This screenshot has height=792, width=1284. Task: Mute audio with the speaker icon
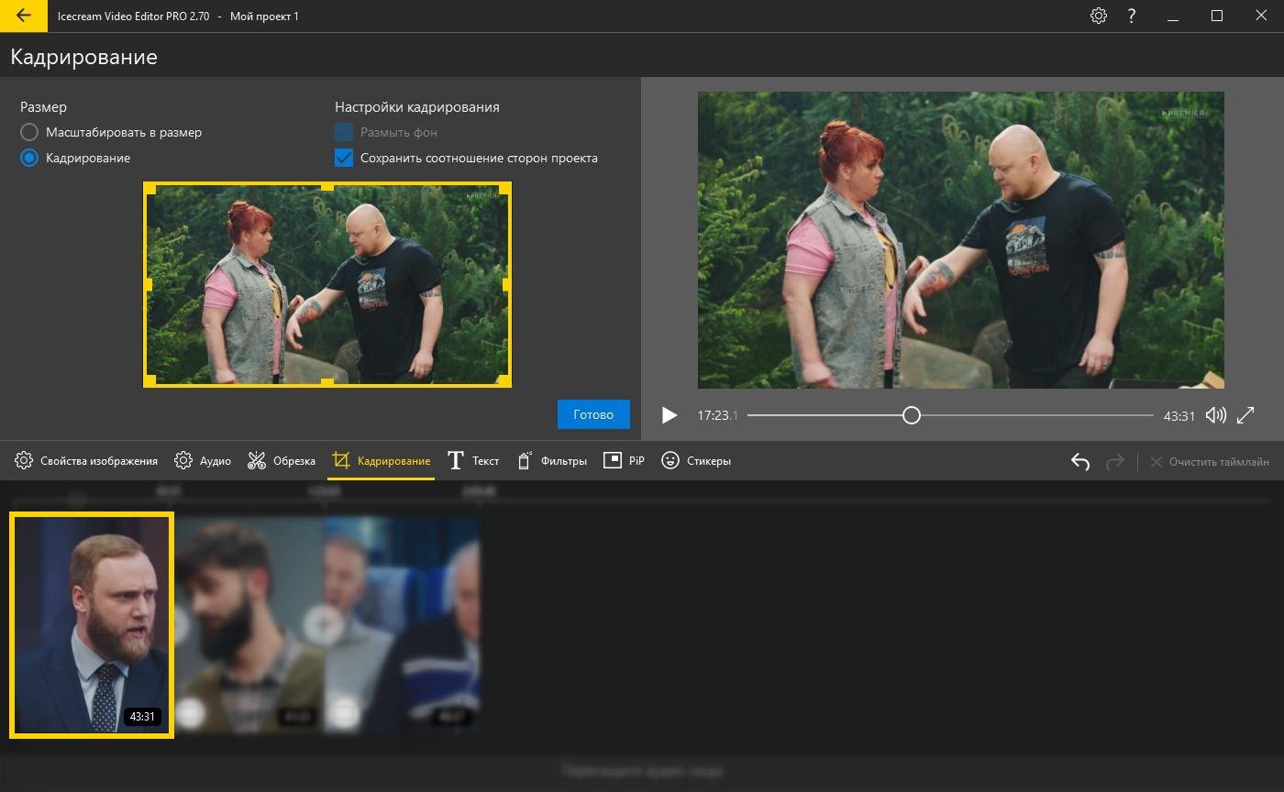tap(1215, 415)
